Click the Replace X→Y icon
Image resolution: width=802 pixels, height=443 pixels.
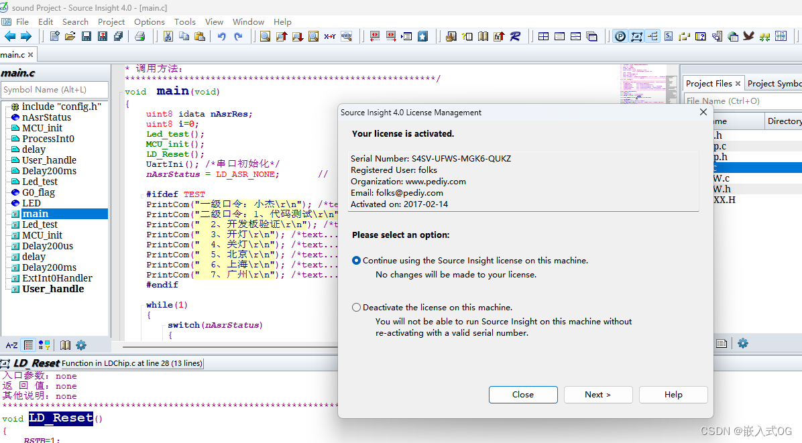[330, 36]
